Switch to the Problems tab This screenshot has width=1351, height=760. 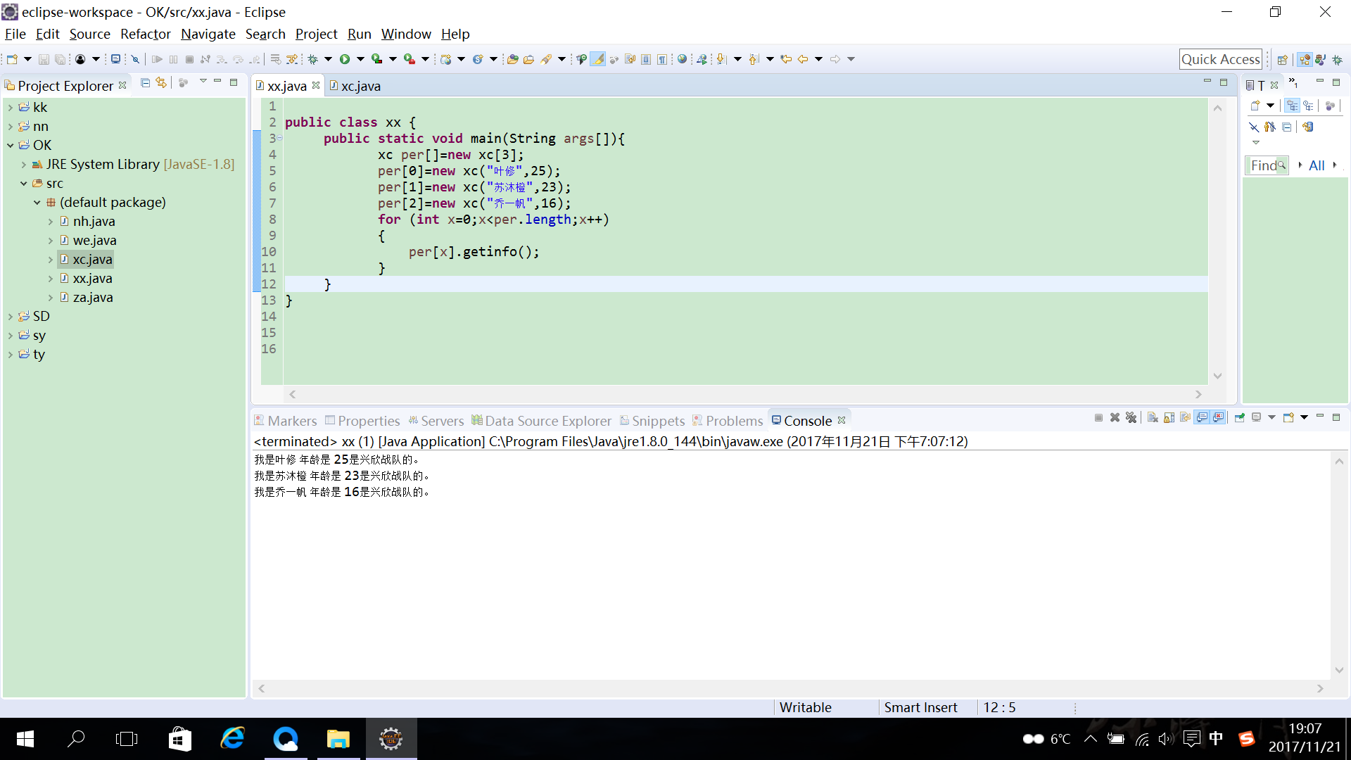pyautogui.click(x=728, y=421)
